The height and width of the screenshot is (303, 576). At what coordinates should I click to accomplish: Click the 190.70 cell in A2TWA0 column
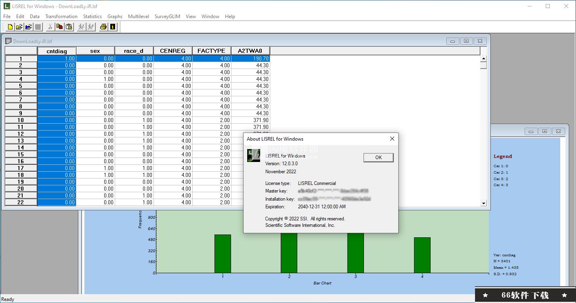[x=250, y=58]
